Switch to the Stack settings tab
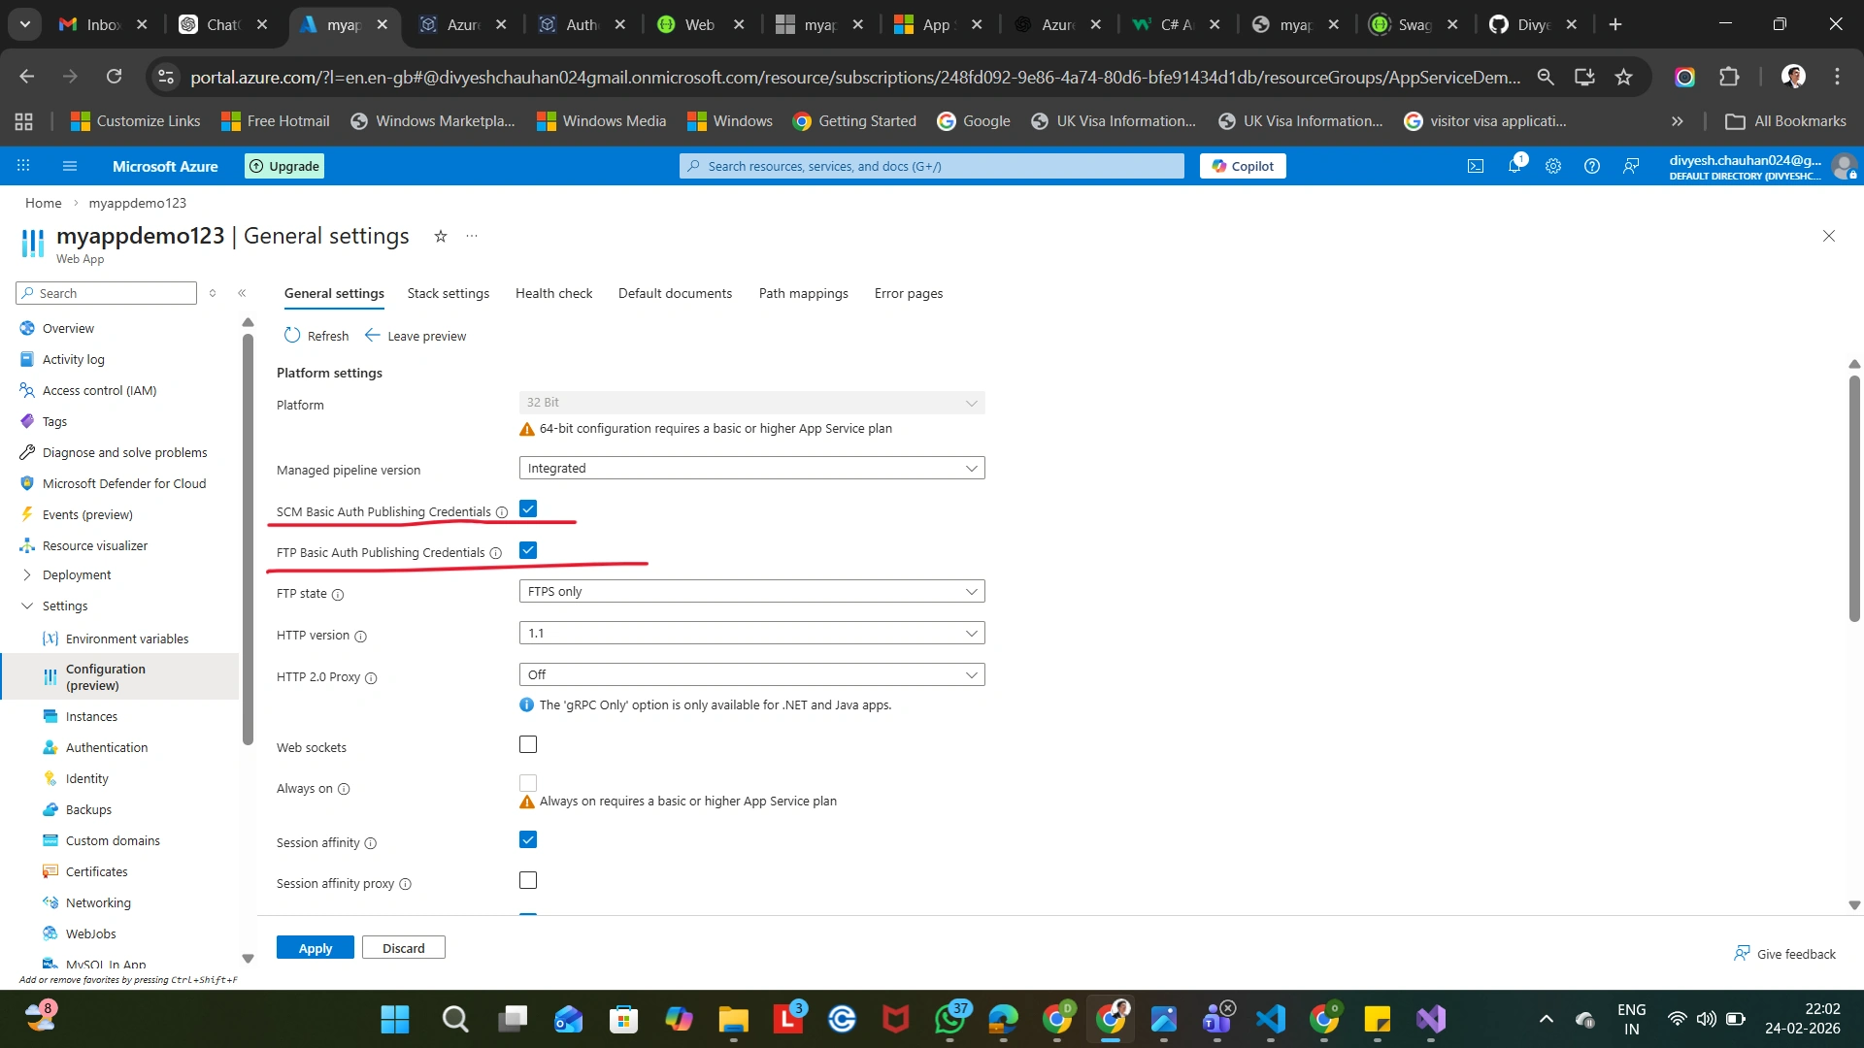1864x1048 pixels. click(449, 293)
